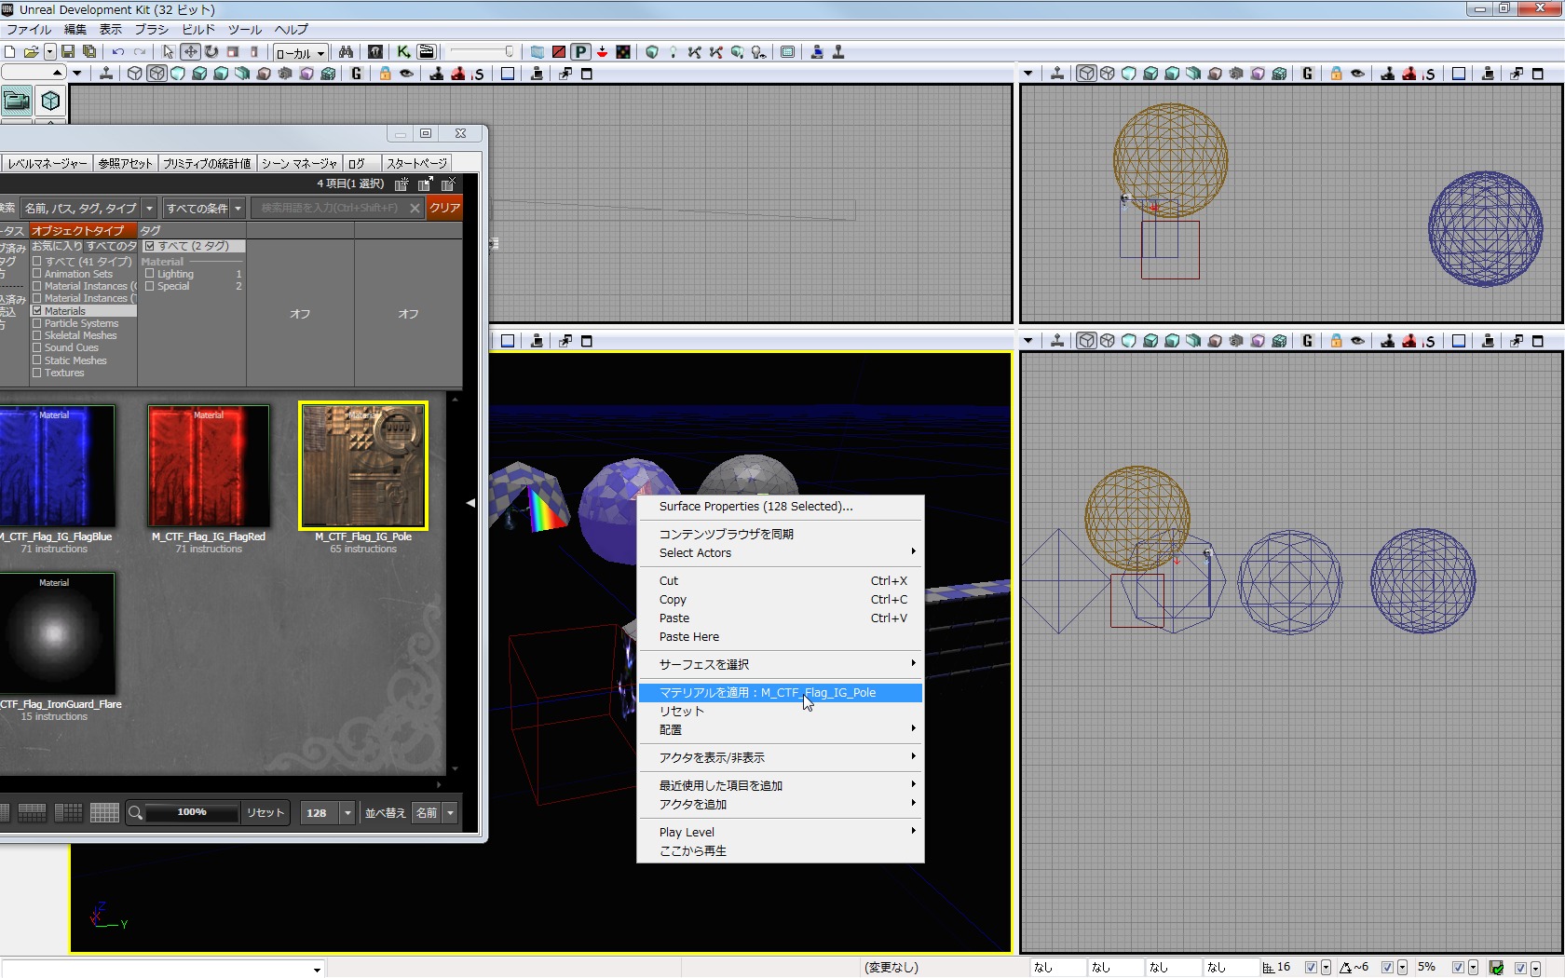Open UnrealKismet with the green K icon
The height and width of the screenshot is (978, 1565).
(403, 52)
